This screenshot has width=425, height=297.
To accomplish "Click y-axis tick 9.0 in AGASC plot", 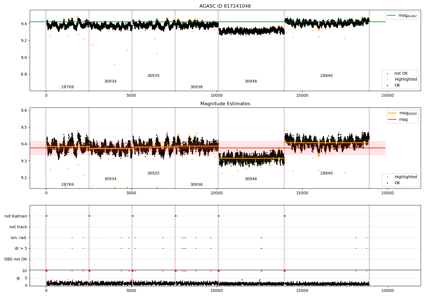I will click(23, 57).
